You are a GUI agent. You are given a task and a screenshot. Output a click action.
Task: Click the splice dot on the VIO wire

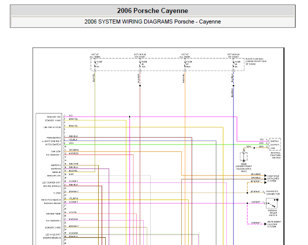(x=129, y=116)
